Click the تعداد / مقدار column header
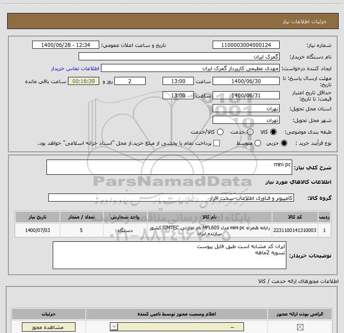The image size is (344, 333). pos(81,217)
